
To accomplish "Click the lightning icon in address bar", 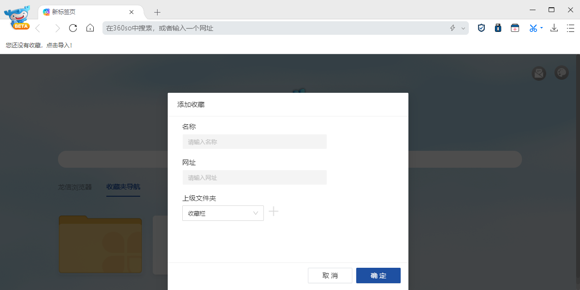I will point(452,28).
